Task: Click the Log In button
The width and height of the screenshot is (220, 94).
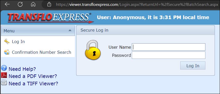Action: 193,65
